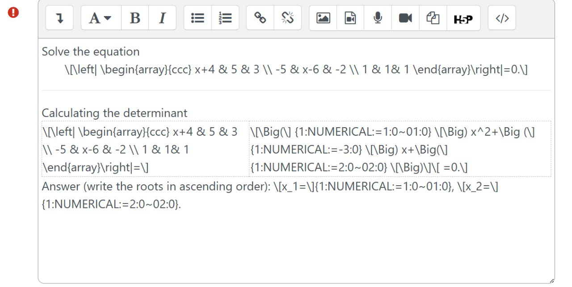Record audio with microphone icon

coord(378,18)
